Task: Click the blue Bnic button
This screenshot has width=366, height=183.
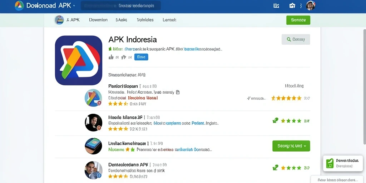Action: pos(141,57)
